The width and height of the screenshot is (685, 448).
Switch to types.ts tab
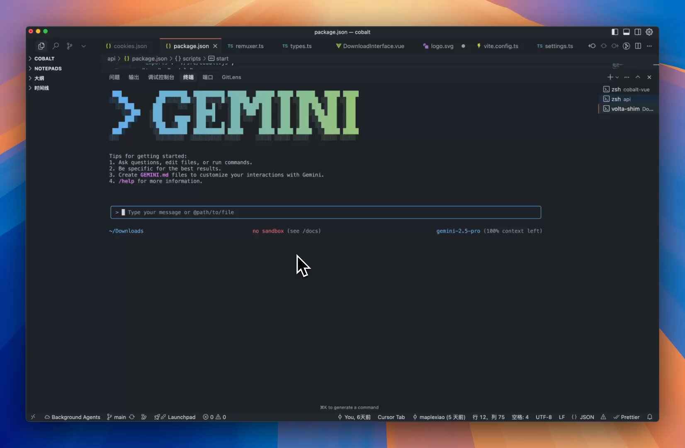(x=297, y=46)
